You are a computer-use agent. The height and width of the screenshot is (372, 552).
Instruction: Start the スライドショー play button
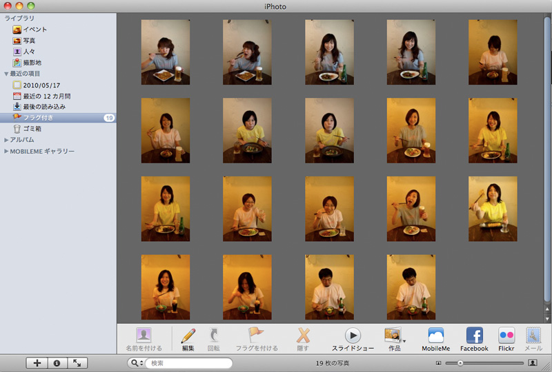click(353, 335)
